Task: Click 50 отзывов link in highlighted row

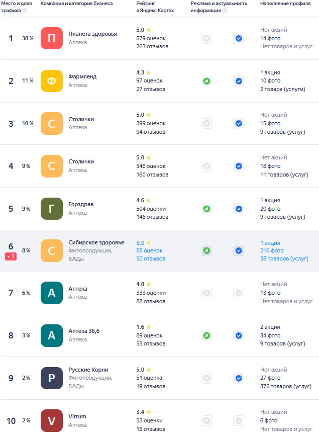Action: pyautogui.click(x=151, y=258)
